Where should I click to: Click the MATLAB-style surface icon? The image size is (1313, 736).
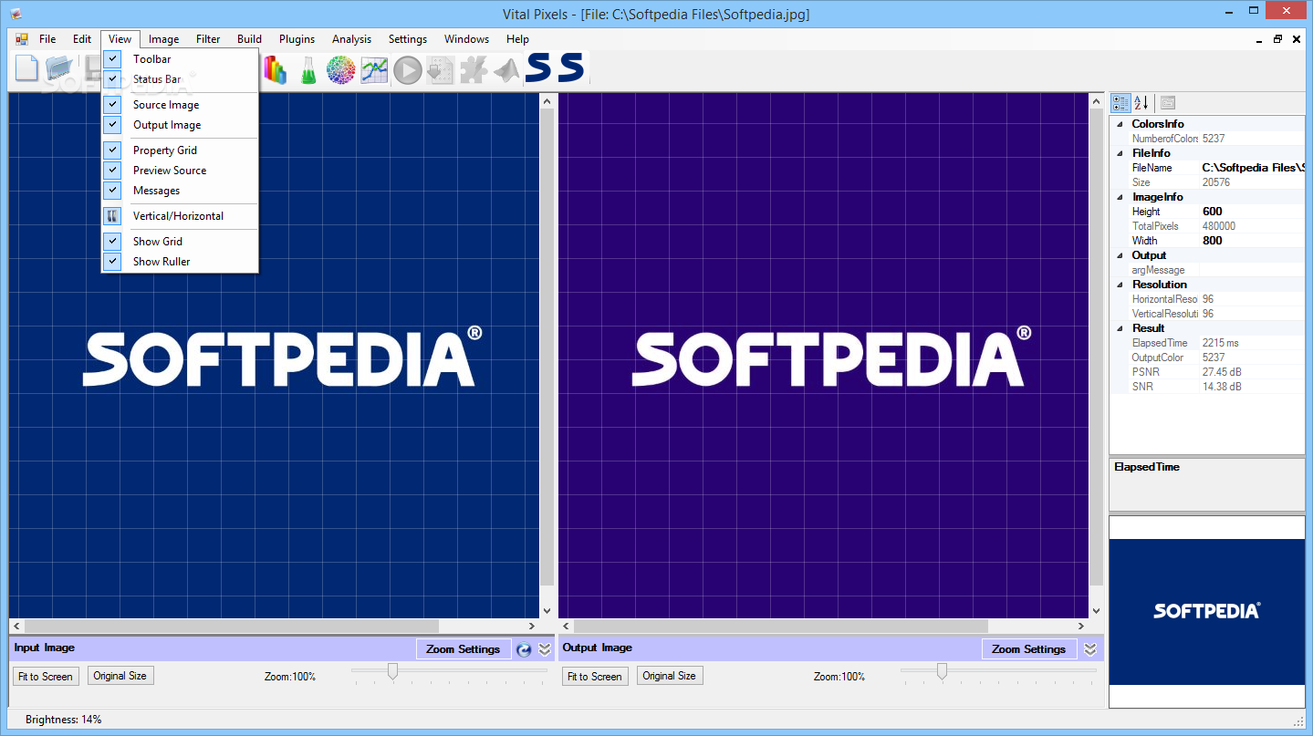coord(506,70)
